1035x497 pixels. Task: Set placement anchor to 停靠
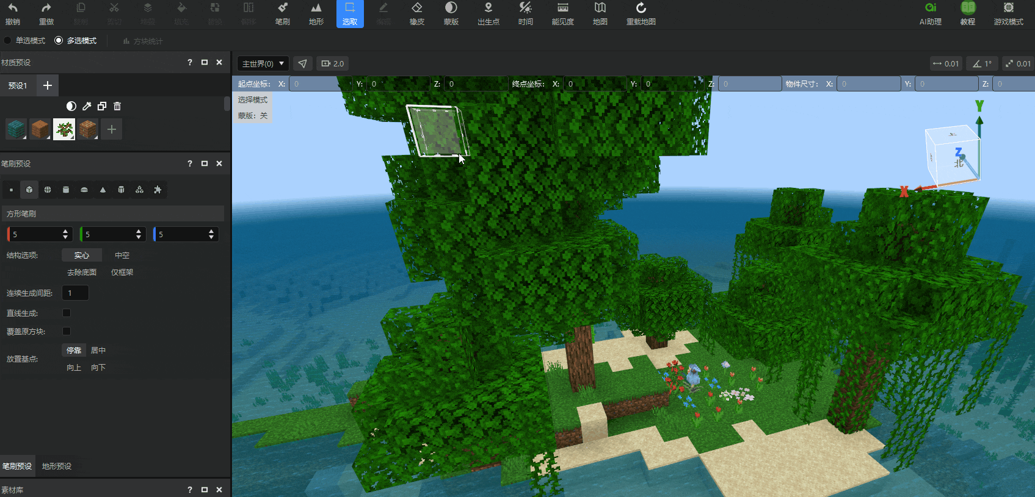[74, 350]
